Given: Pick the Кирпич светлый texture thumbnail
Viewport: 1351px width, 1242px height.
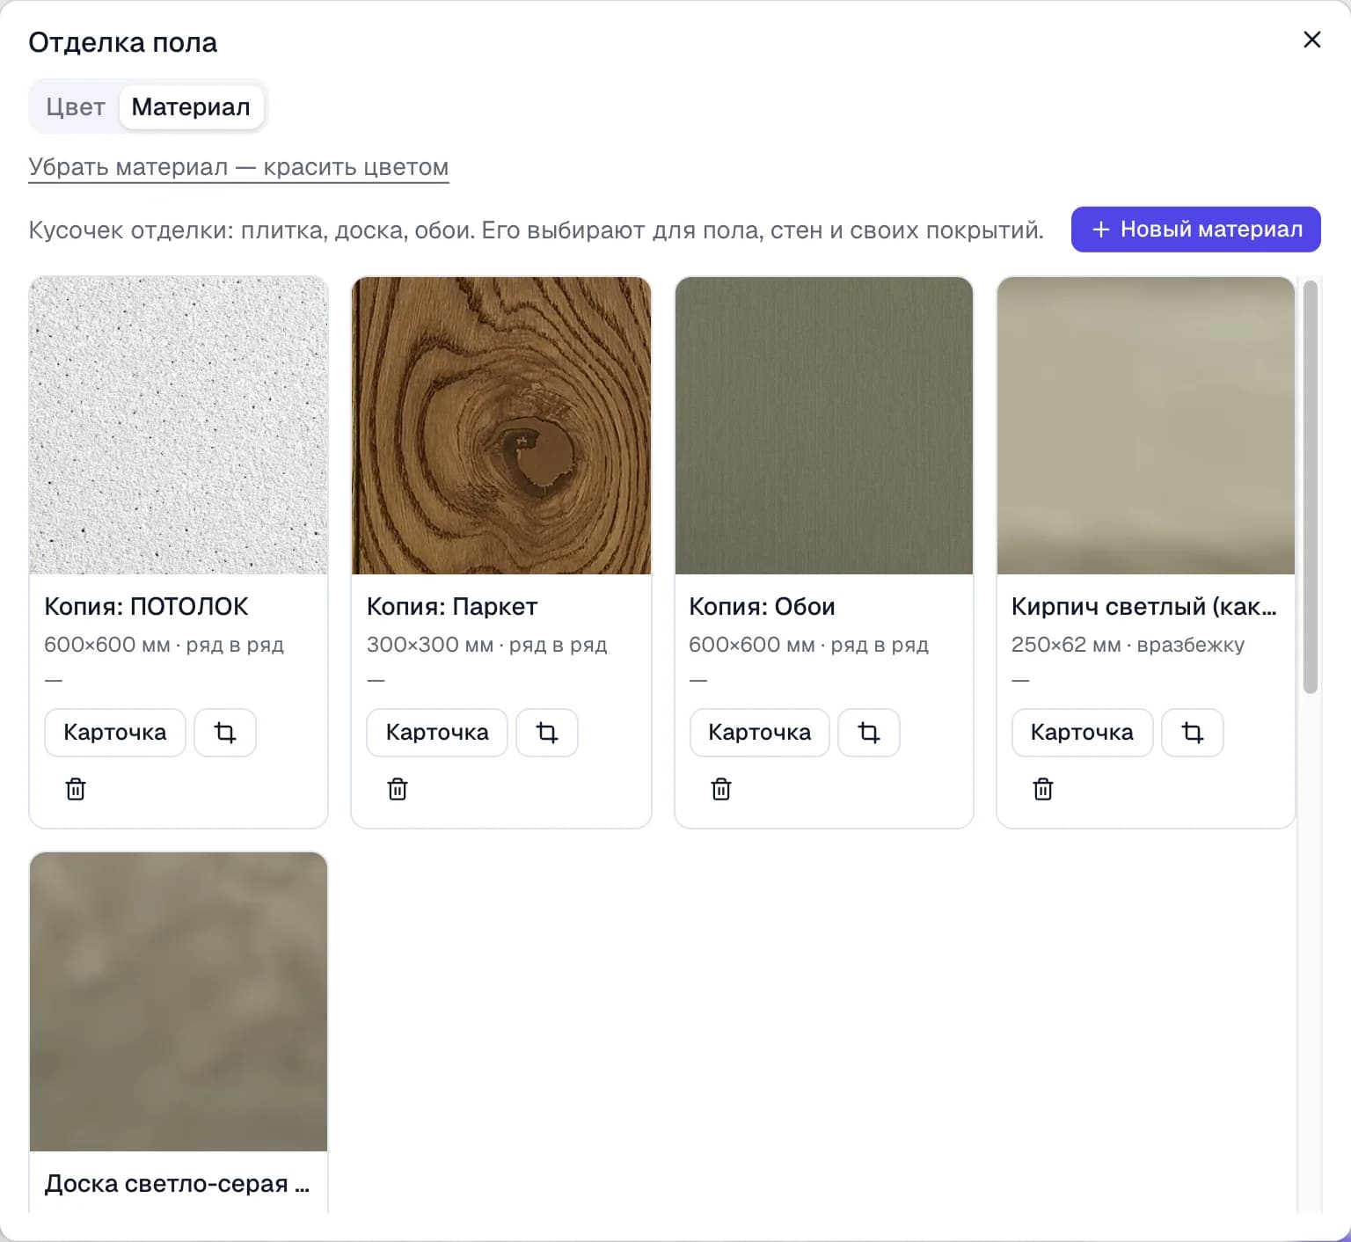Looking at the screenshot, I should tap(1146, 426).
